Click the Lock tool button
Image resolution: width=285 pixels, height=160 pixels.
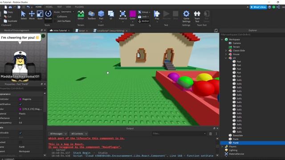pos(143,17)
